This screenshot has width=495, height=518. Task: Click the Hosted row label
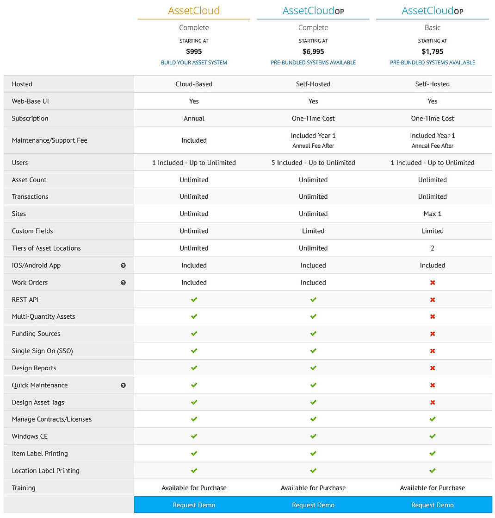(x=22, y=84)
